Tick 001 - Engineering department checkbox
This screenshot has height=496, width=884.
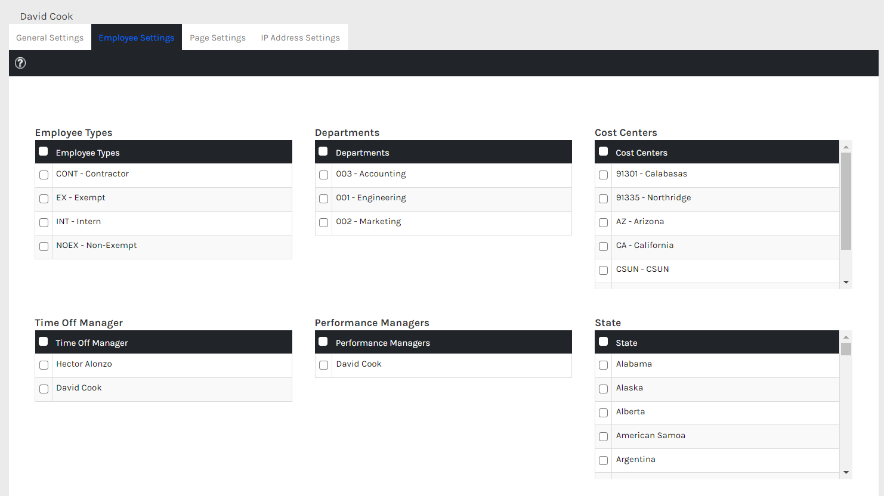[x=323, y=199]
